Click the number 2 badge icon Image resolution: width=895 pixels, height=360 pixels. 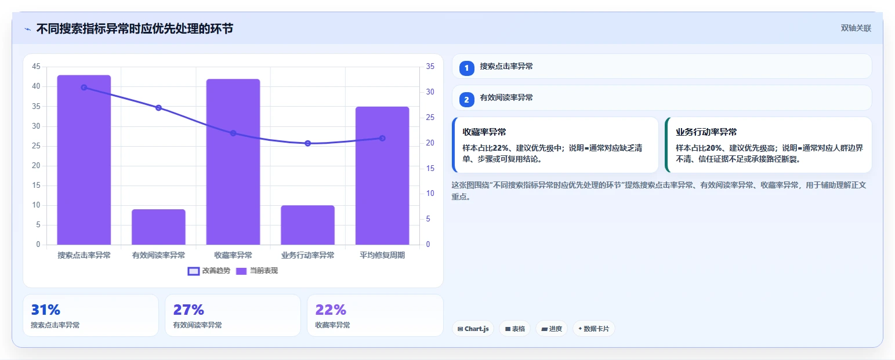(466, 99)
